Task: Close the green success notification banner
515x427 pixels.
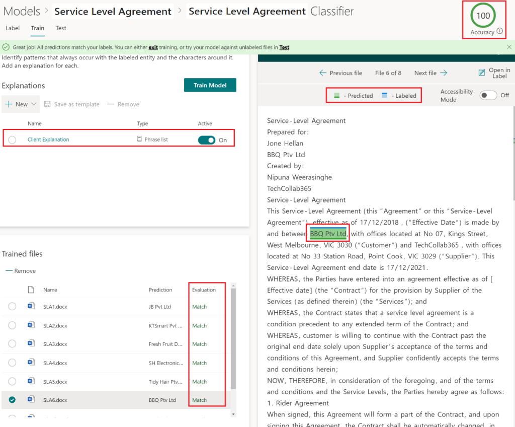Action: click(x=509, y=47)
